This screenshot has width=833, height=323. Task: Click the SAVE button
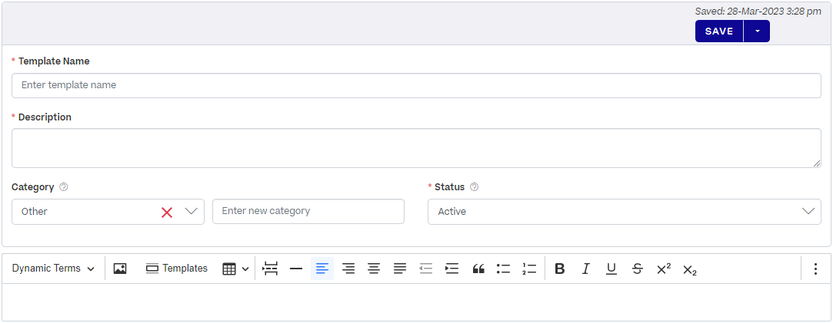point(719,31)
